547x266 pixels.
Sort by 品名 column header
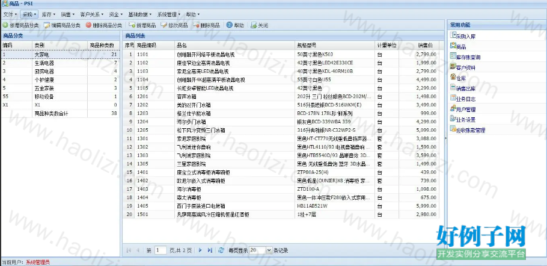235,45
